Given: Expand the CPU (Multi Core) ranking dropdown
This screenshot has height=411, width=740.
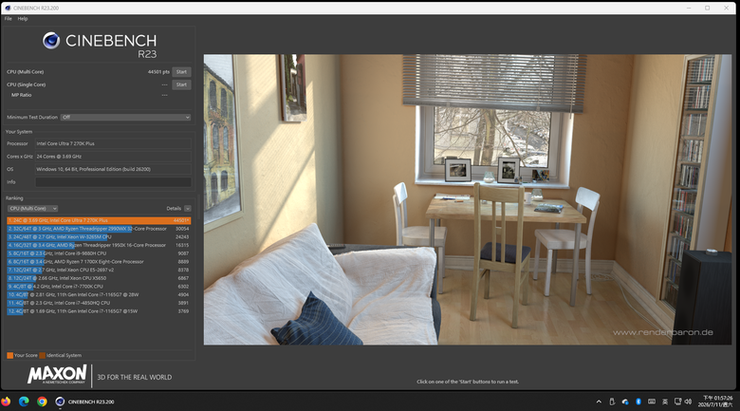Looking at the screenshot, I should click(32, 208).
